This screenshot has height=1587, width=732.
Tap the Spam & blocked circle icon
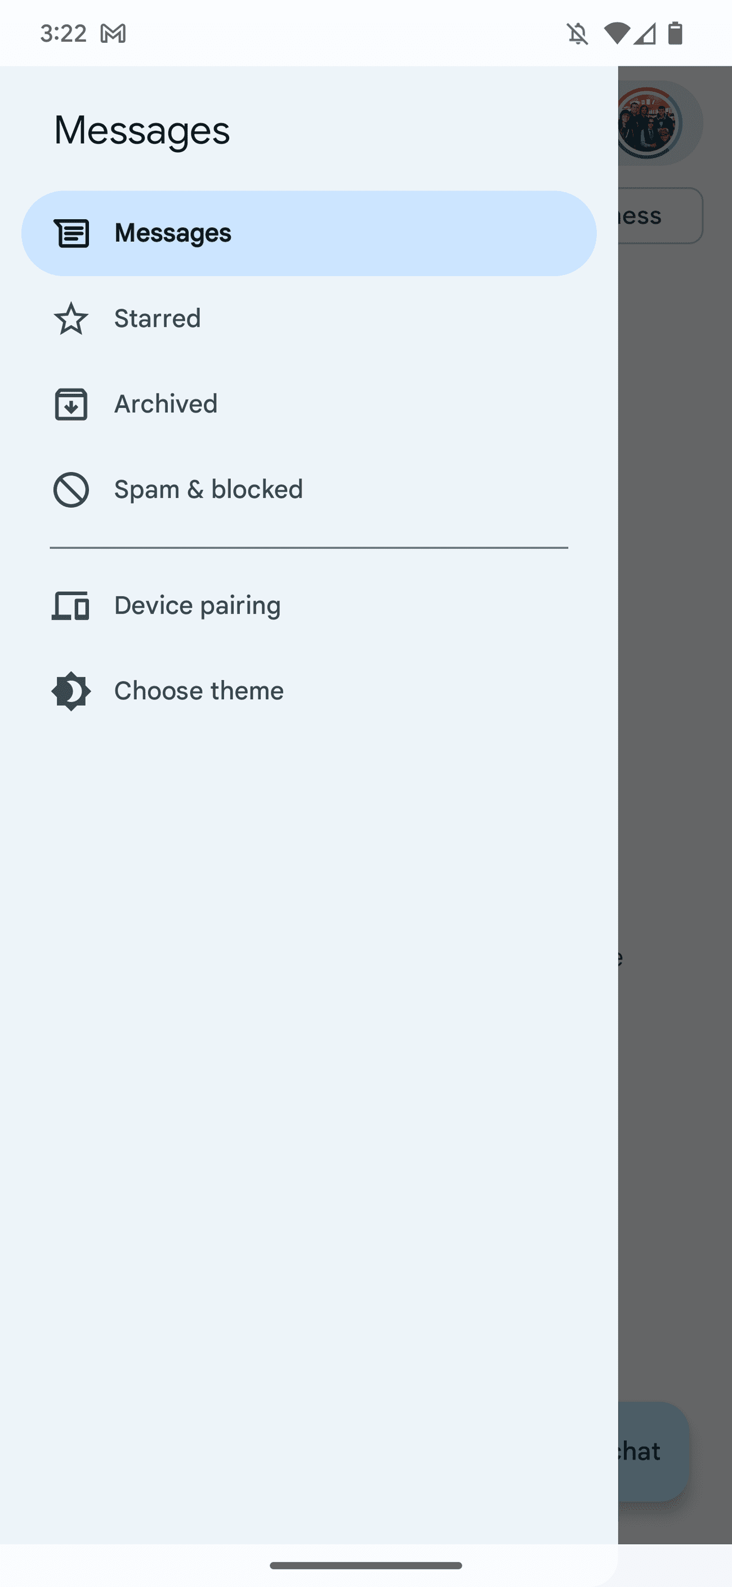point(72,490)
